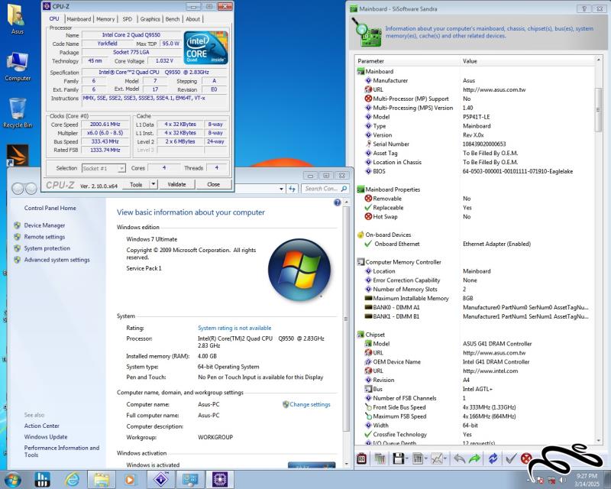Open the CPU-Z Tools dropdown arrow
Viewport: 611px width, 489px height.
[x=154, y=184]
